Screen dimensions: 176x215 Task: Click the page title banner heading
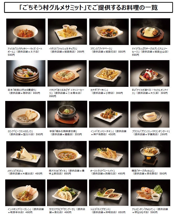[x=89, y=7]
